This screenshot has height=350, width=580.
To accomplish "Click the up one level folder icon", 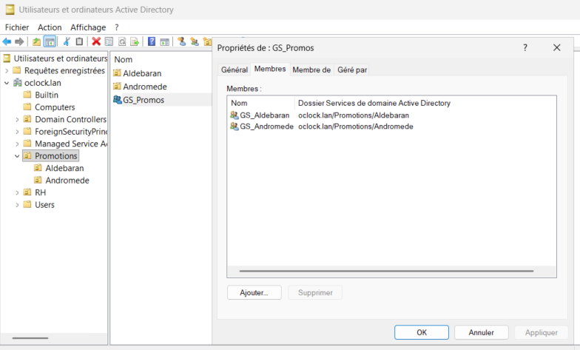I will 37,41.
